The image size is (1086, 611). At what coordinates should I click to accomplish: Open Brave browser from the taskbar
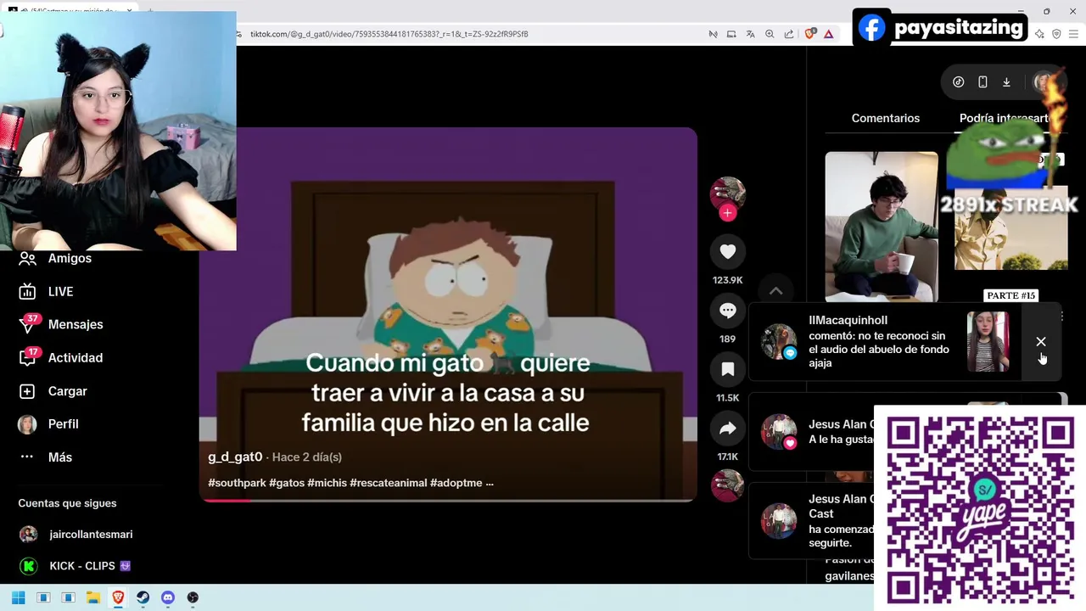point(118,597)
